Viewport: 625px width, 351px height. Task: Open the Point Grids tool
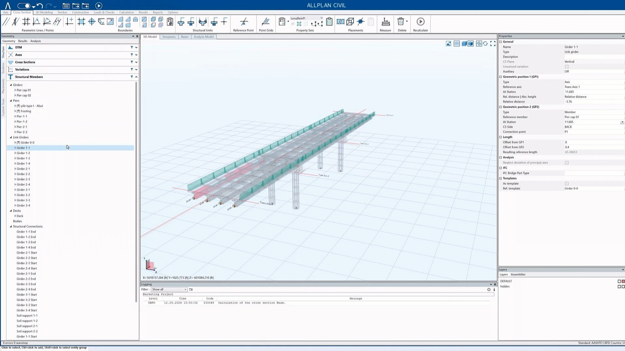click(x=266, y=22)
